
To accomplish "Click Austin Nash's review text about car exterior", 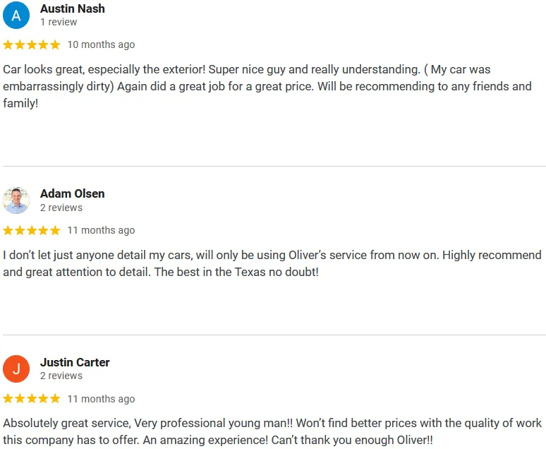I will [x=267, y=86].
